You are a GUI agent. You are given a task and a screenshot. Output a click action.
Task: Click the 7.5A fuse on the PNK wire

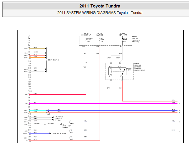(x=86, y=40)
